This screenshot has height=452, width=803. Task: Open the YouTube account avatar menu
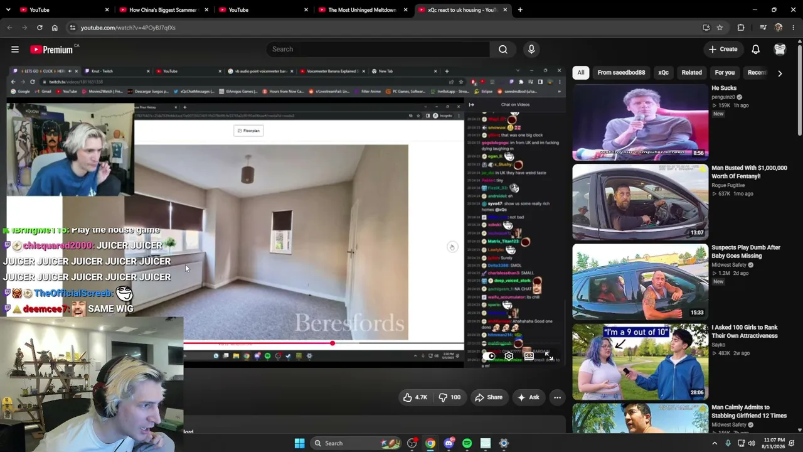[x=780, y=49]
